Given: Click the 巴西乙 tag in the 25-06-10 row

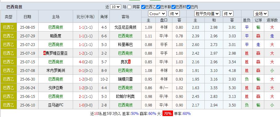Looking at the screenshot, I should [x=9, y=105].
